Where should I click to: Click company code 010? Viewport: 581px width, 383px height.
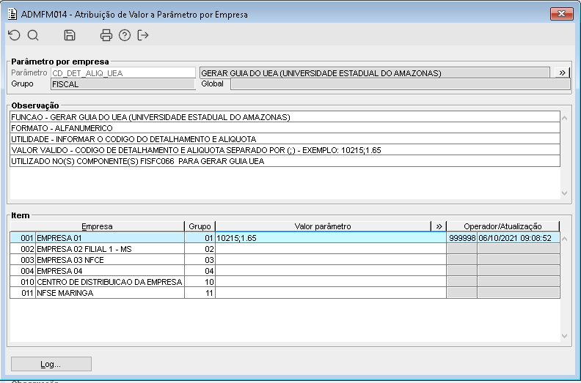pos(23,282)
